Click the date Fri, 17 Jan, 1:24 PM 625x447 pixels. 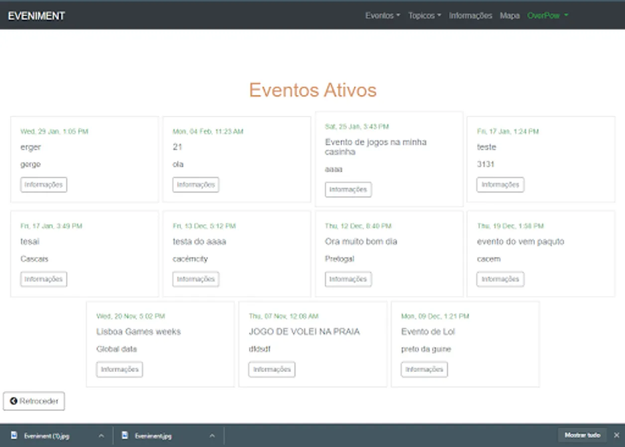point(508,132)
